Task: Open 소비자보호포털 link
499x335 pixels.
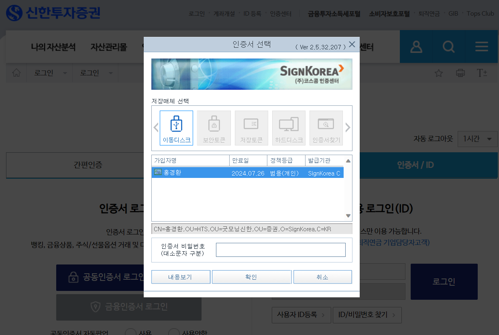Action: (389, 14)
